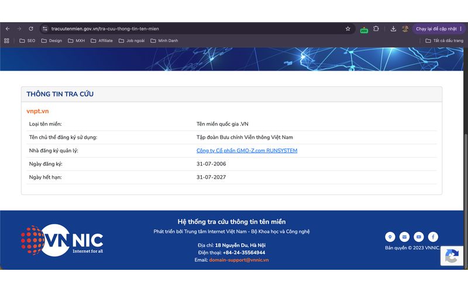Open Chrome three-dot menu
This screenshot has width=468, height=292.
(x=461, y=29)
